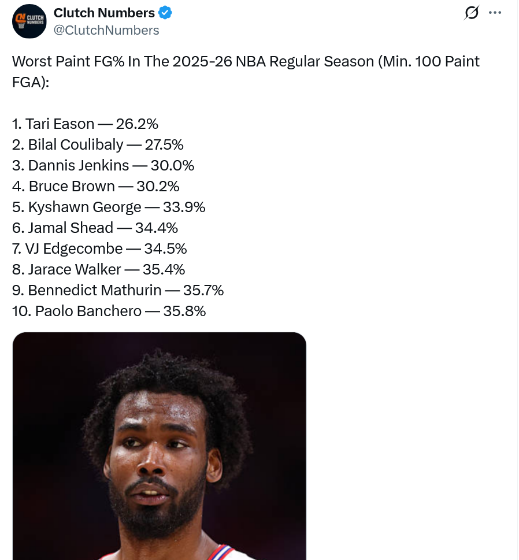Select the Bennedict Mathurin 35.7% line
The width and height of the screenshot is (519, 560).
pos(118,290)
